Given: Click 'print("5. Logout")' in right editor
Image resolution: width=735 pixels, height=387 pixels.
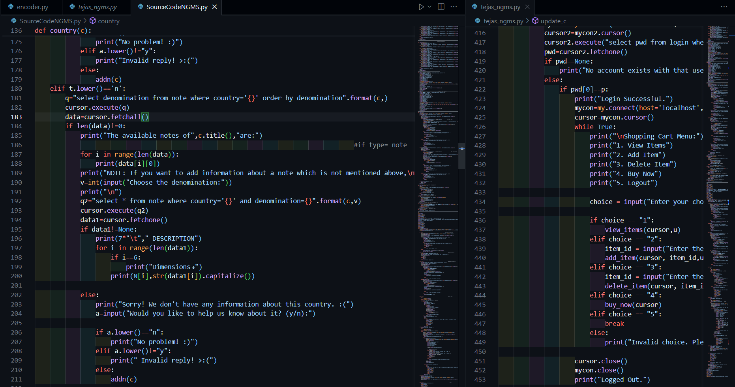Looking at the screenshot, I should click(624, 183).
